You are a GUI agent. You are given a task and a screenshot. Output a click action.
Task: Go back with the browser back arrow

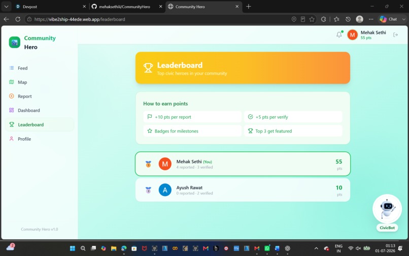click(x=7, y=19)
